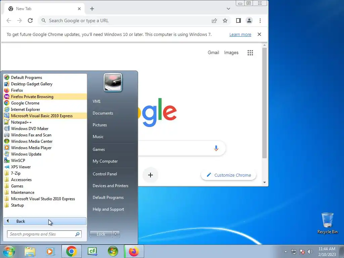Open Firefox from the Start menu list

45,90
